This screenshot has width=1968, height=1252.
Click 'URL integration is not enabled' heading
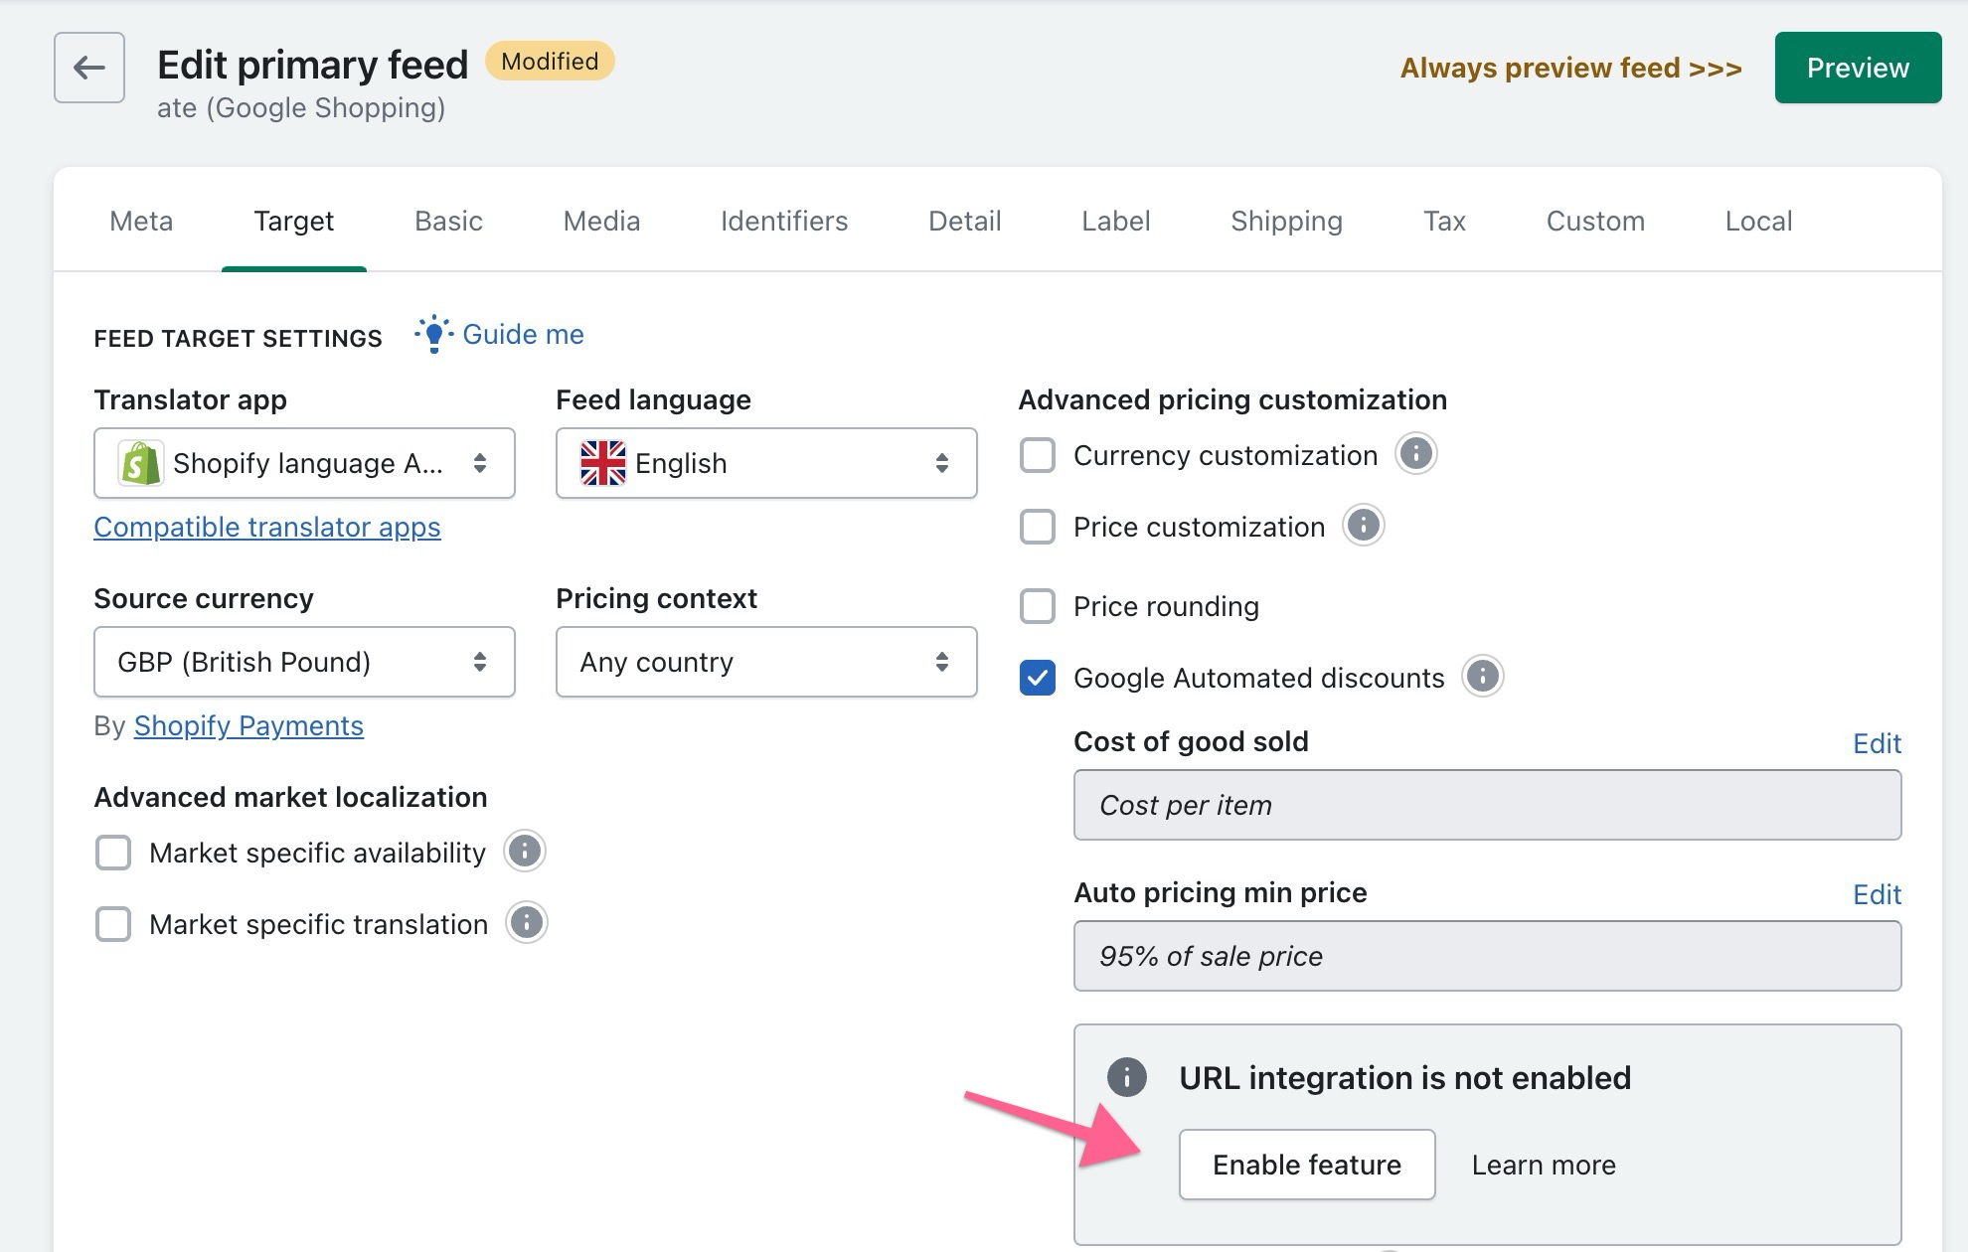pos(1404,1078)
